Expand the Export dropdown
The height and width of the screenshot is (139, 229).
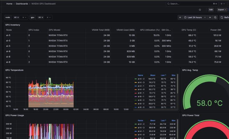222,10
